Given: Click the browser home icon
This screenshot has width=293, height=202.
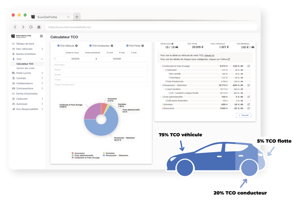Looking at the screenshot, I should pyautogui.click(x=39, y=27).
